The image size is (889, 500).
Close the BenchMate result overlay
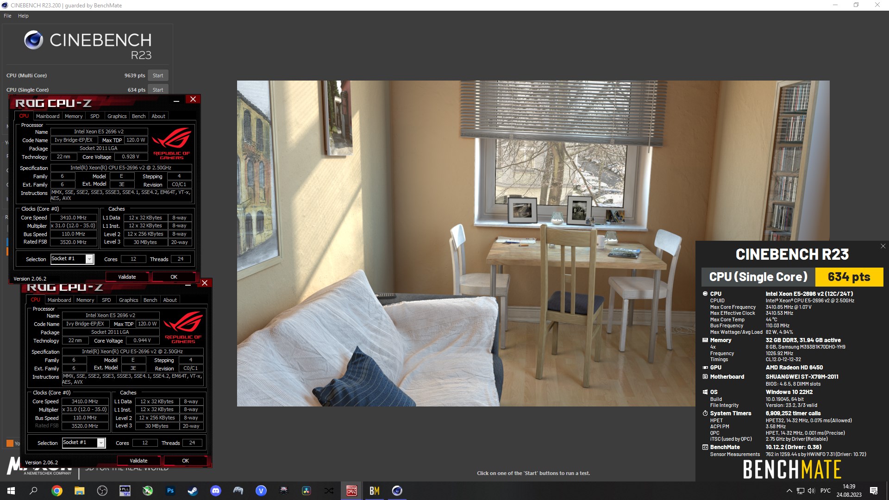tap(883, 246)
